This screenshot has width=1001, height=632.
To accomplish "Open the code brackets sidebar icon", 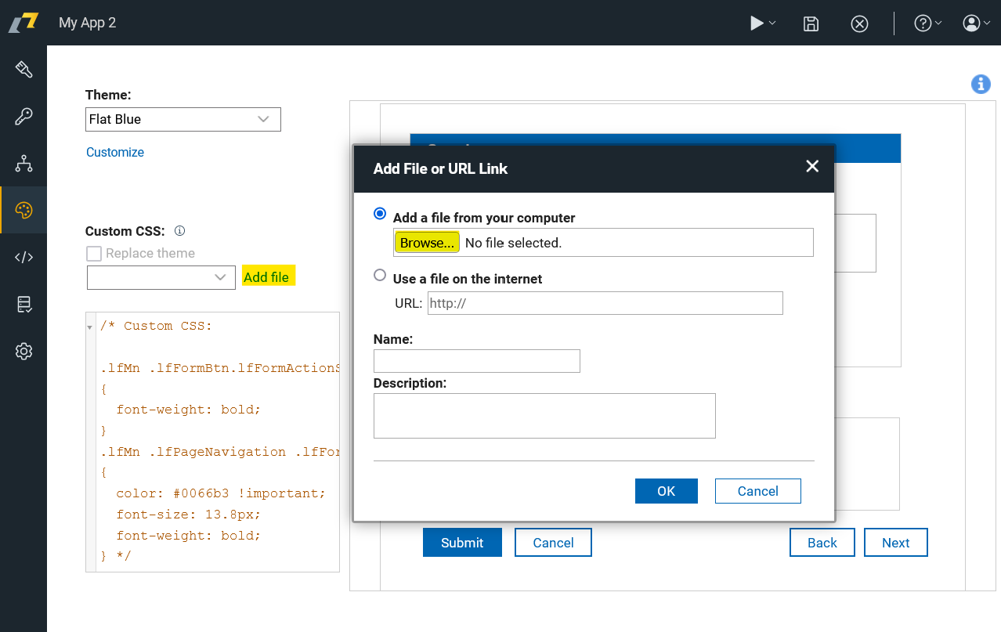I will pos(23,257).
